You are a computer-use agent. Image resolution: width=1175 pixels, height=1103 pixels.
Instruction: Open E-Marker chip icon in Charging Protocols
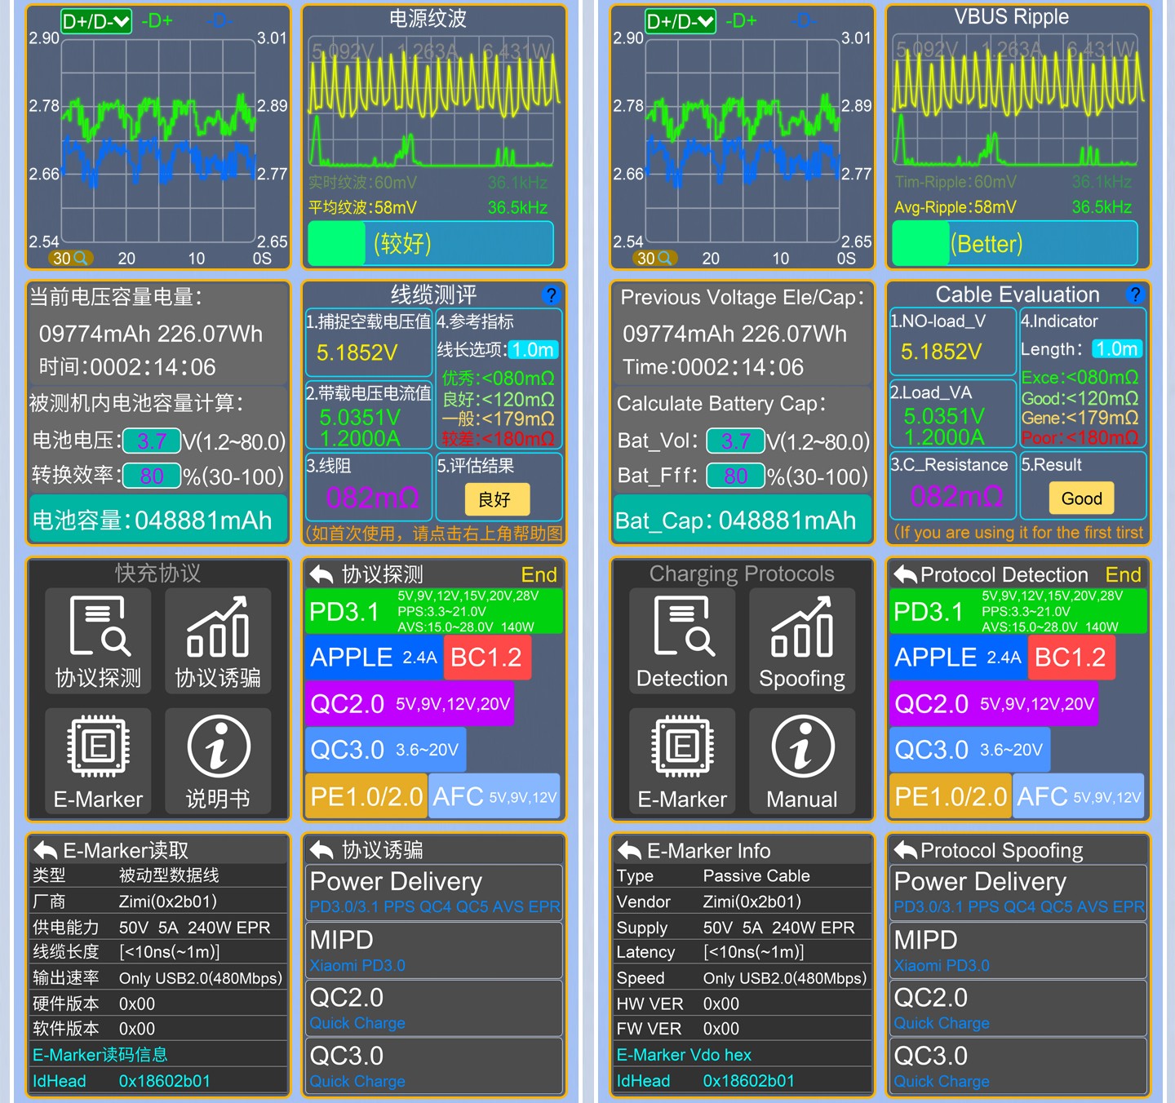coord(682,761)
